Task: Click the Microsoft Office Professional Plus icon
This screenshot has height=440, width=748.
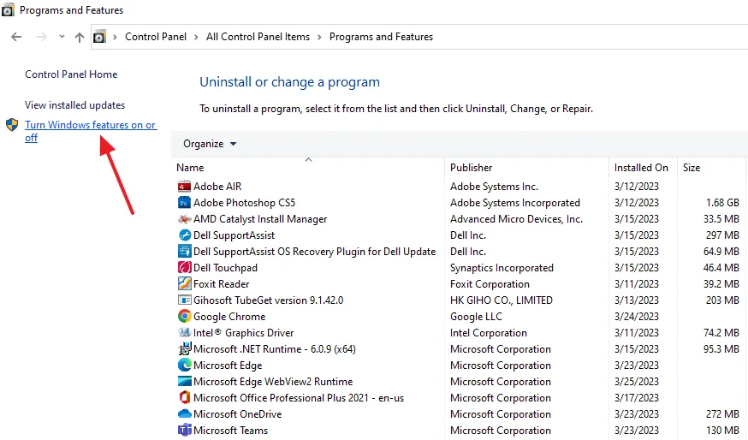Action: pos(184,398)
